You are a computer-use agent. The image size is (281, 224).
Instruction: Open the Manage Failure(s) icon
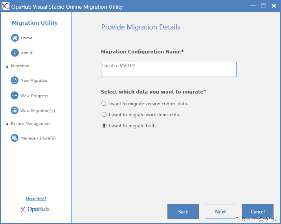point(15,138)
